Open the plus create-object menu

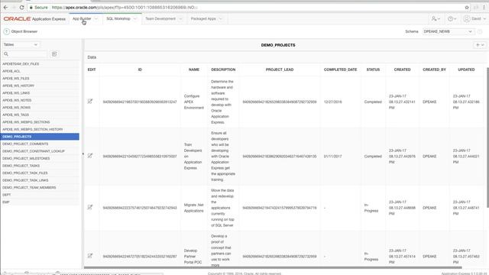[x=480, y=45]
